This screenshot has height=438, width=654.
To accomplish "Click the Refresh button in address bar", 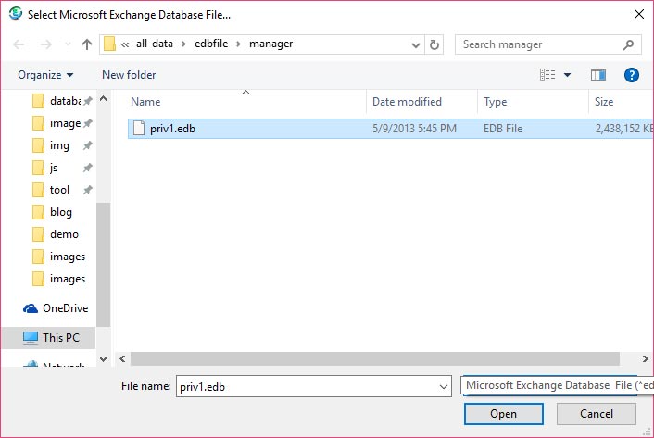I will click(x=435, y=44).
